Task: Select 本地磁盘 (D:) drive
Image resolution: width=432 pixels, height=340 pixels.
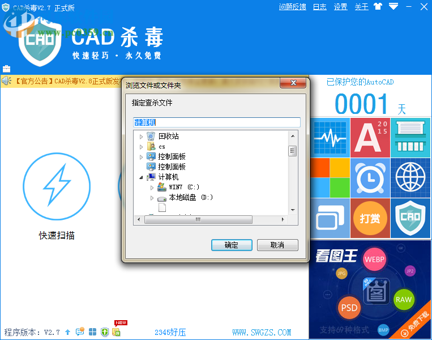Action: 191,197
